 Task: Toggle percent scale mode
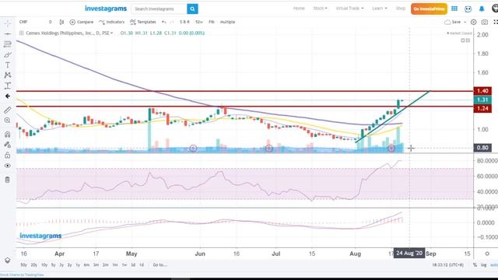(475, 264)
